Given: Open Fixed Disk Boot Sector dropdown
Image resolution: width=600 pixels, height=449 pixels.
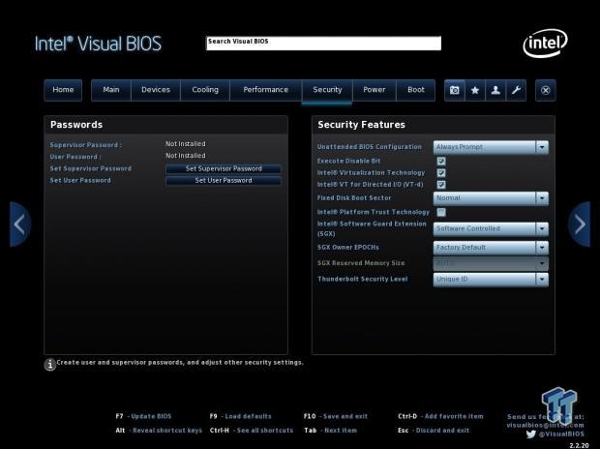Looking at the screenshot, I should click(491, 198).
